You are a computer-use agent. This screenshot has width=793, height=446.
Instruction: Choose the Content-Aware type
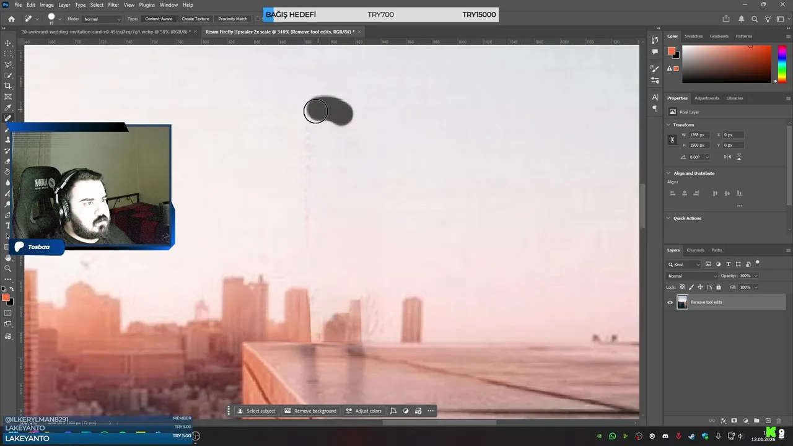[159, 19]
